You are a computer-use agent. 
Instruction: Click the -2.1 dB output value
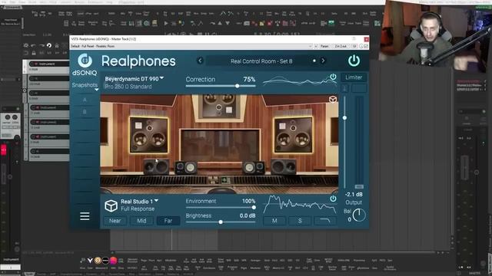coord(354,194)
